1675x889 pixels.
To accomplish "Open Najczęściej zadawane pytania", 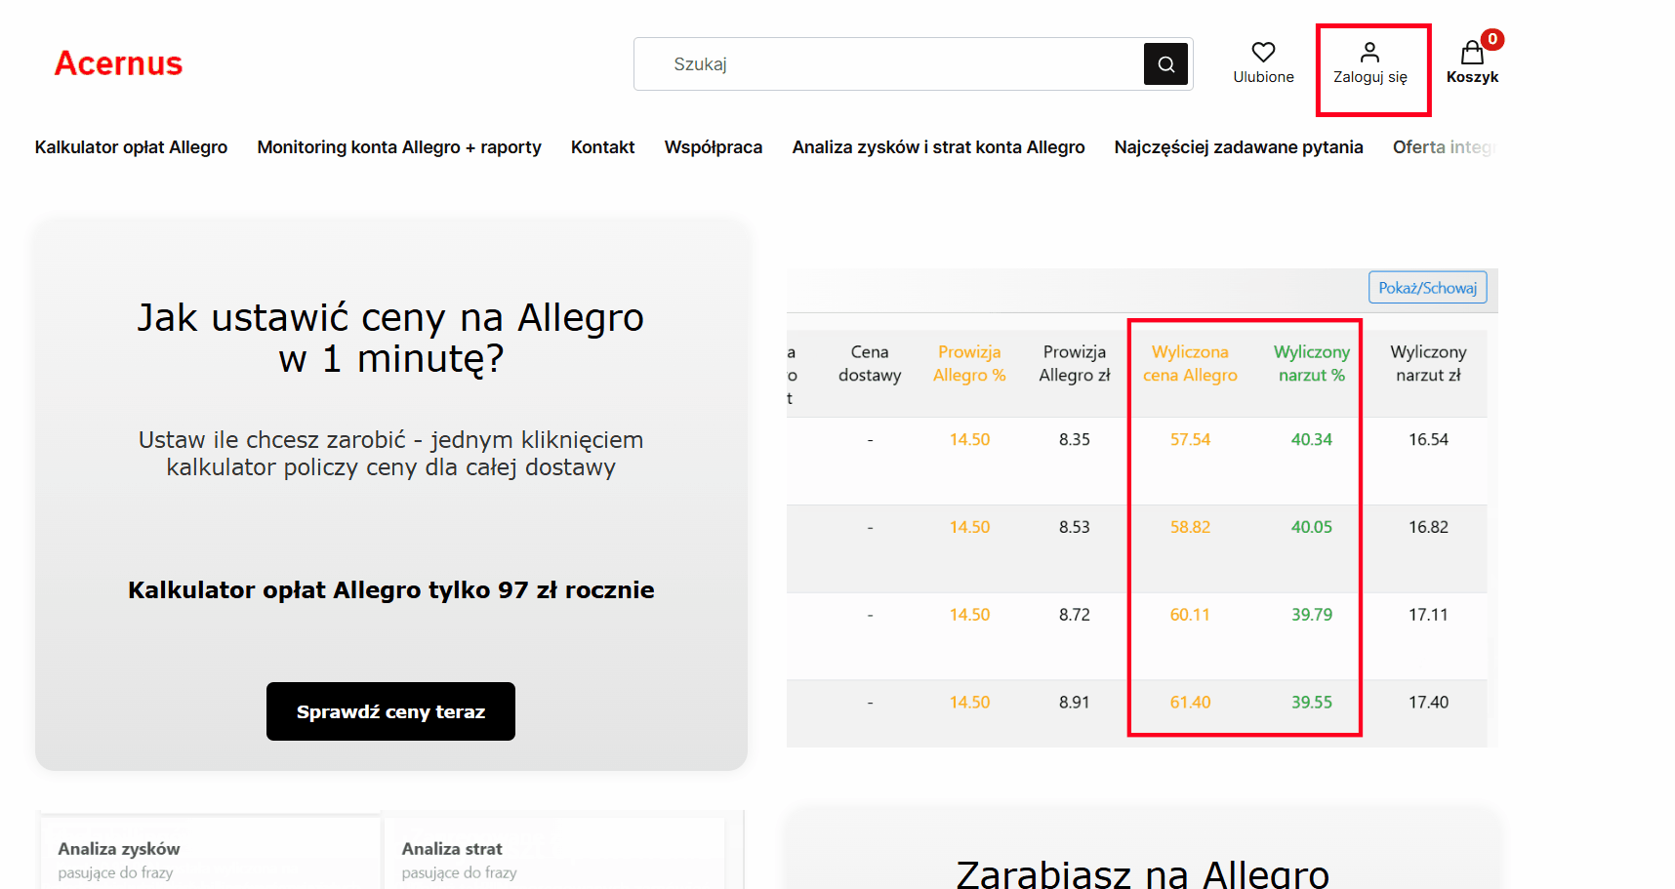I will click(1239, 147).
